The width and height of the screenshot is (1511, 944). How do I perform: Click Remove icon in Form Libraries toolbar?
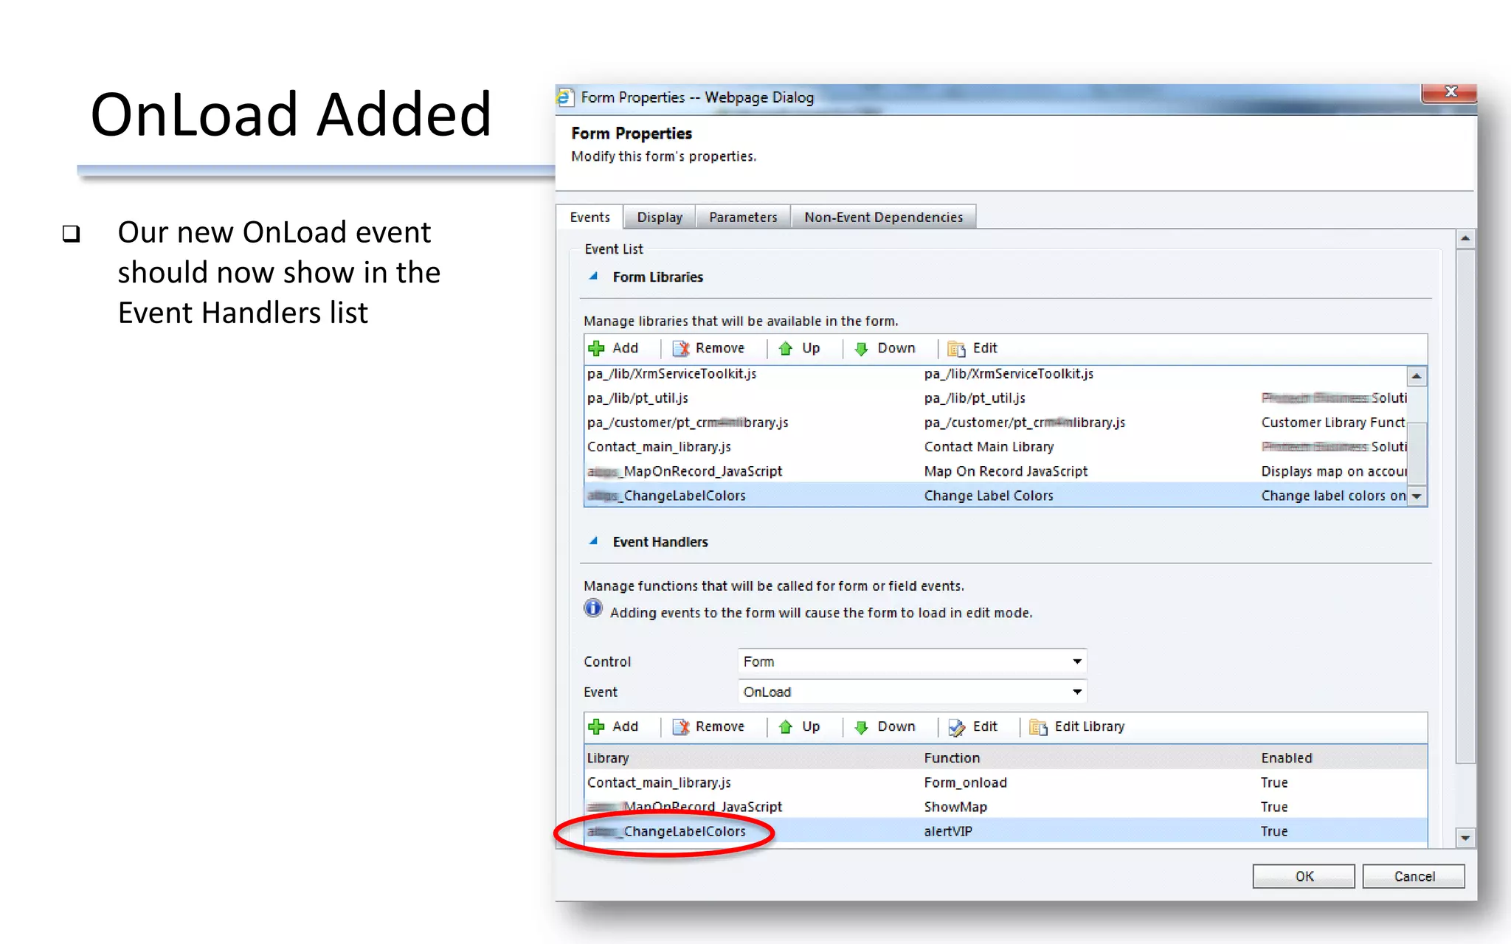click(681, 348)
